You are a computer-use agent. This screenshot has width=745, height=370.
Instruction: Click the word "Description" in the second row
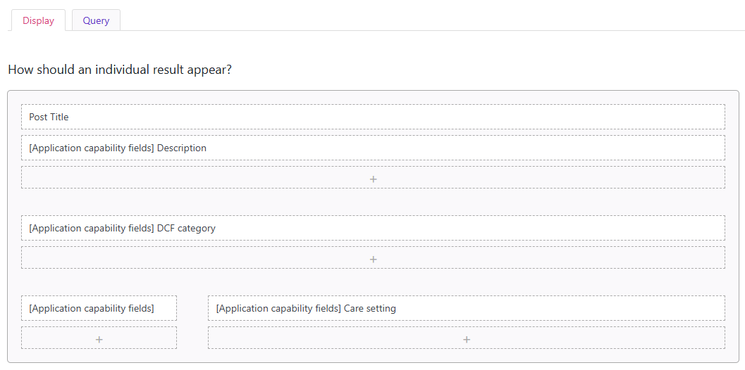[x=182, y=148]
